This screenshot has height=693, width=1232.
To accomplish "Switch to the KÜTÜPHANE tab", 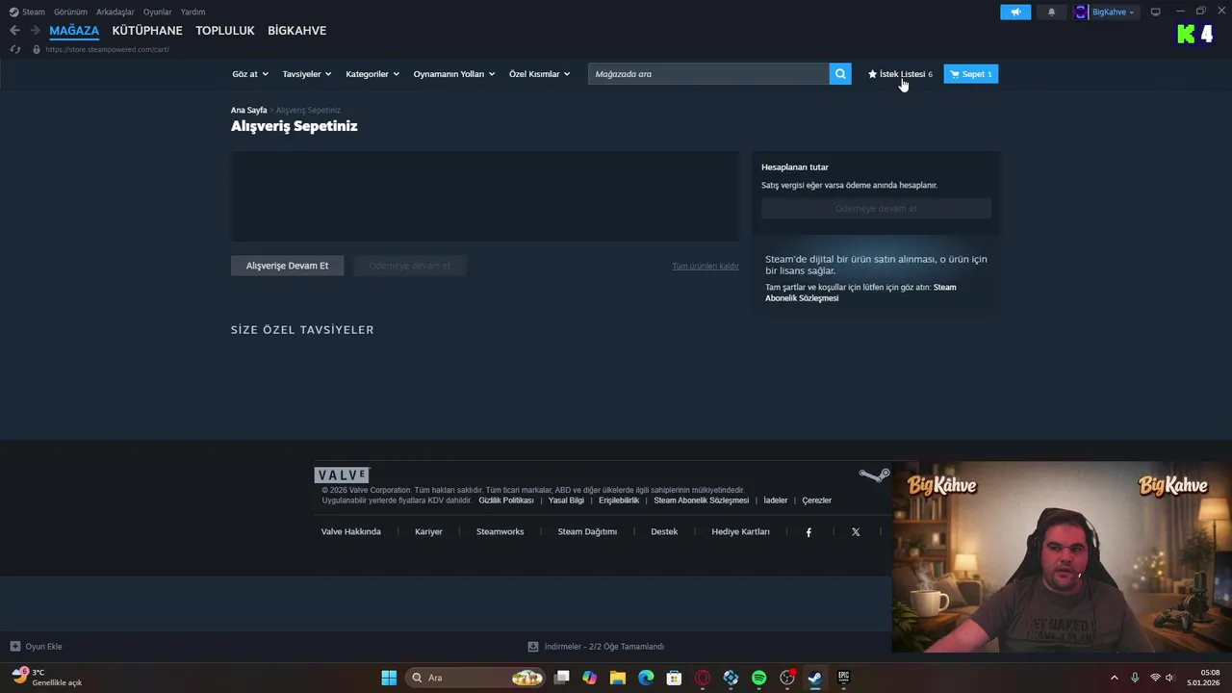I will point(147,31).
